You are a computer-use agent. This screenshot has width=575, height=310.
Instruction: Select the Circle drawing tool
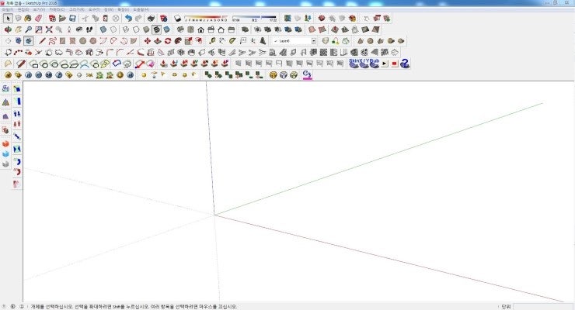tap(83, 41)
